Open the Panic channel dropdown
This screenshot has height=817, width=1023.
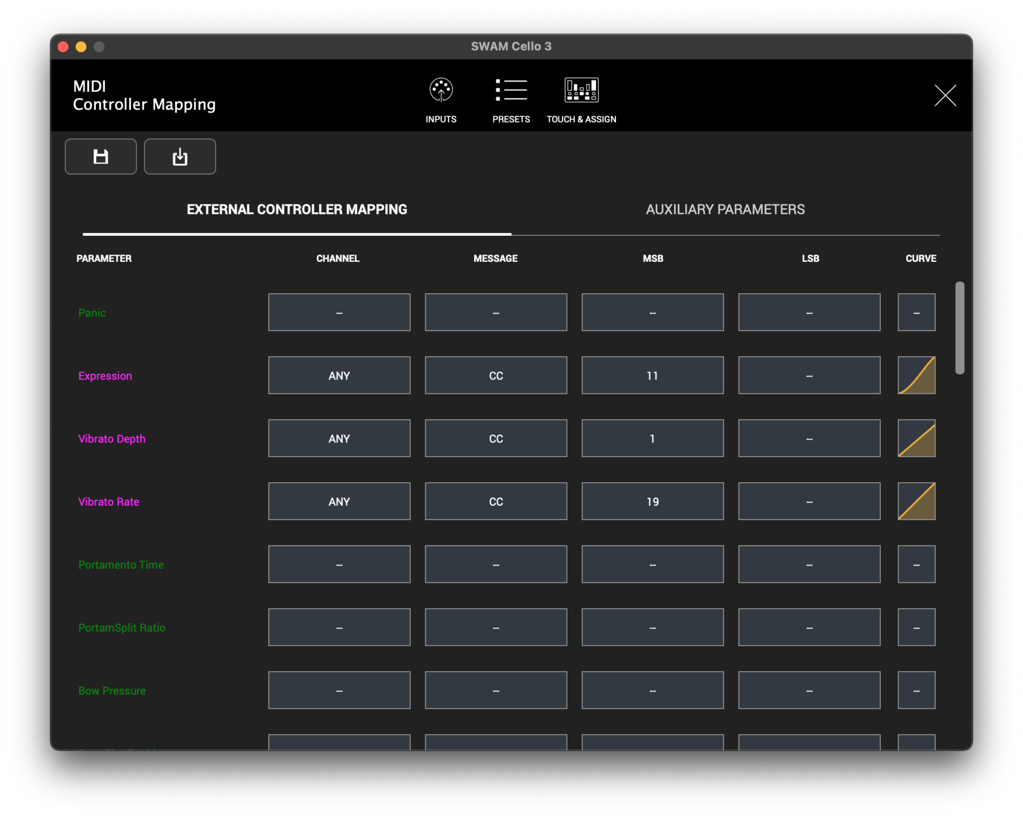[x=339, y=312]
